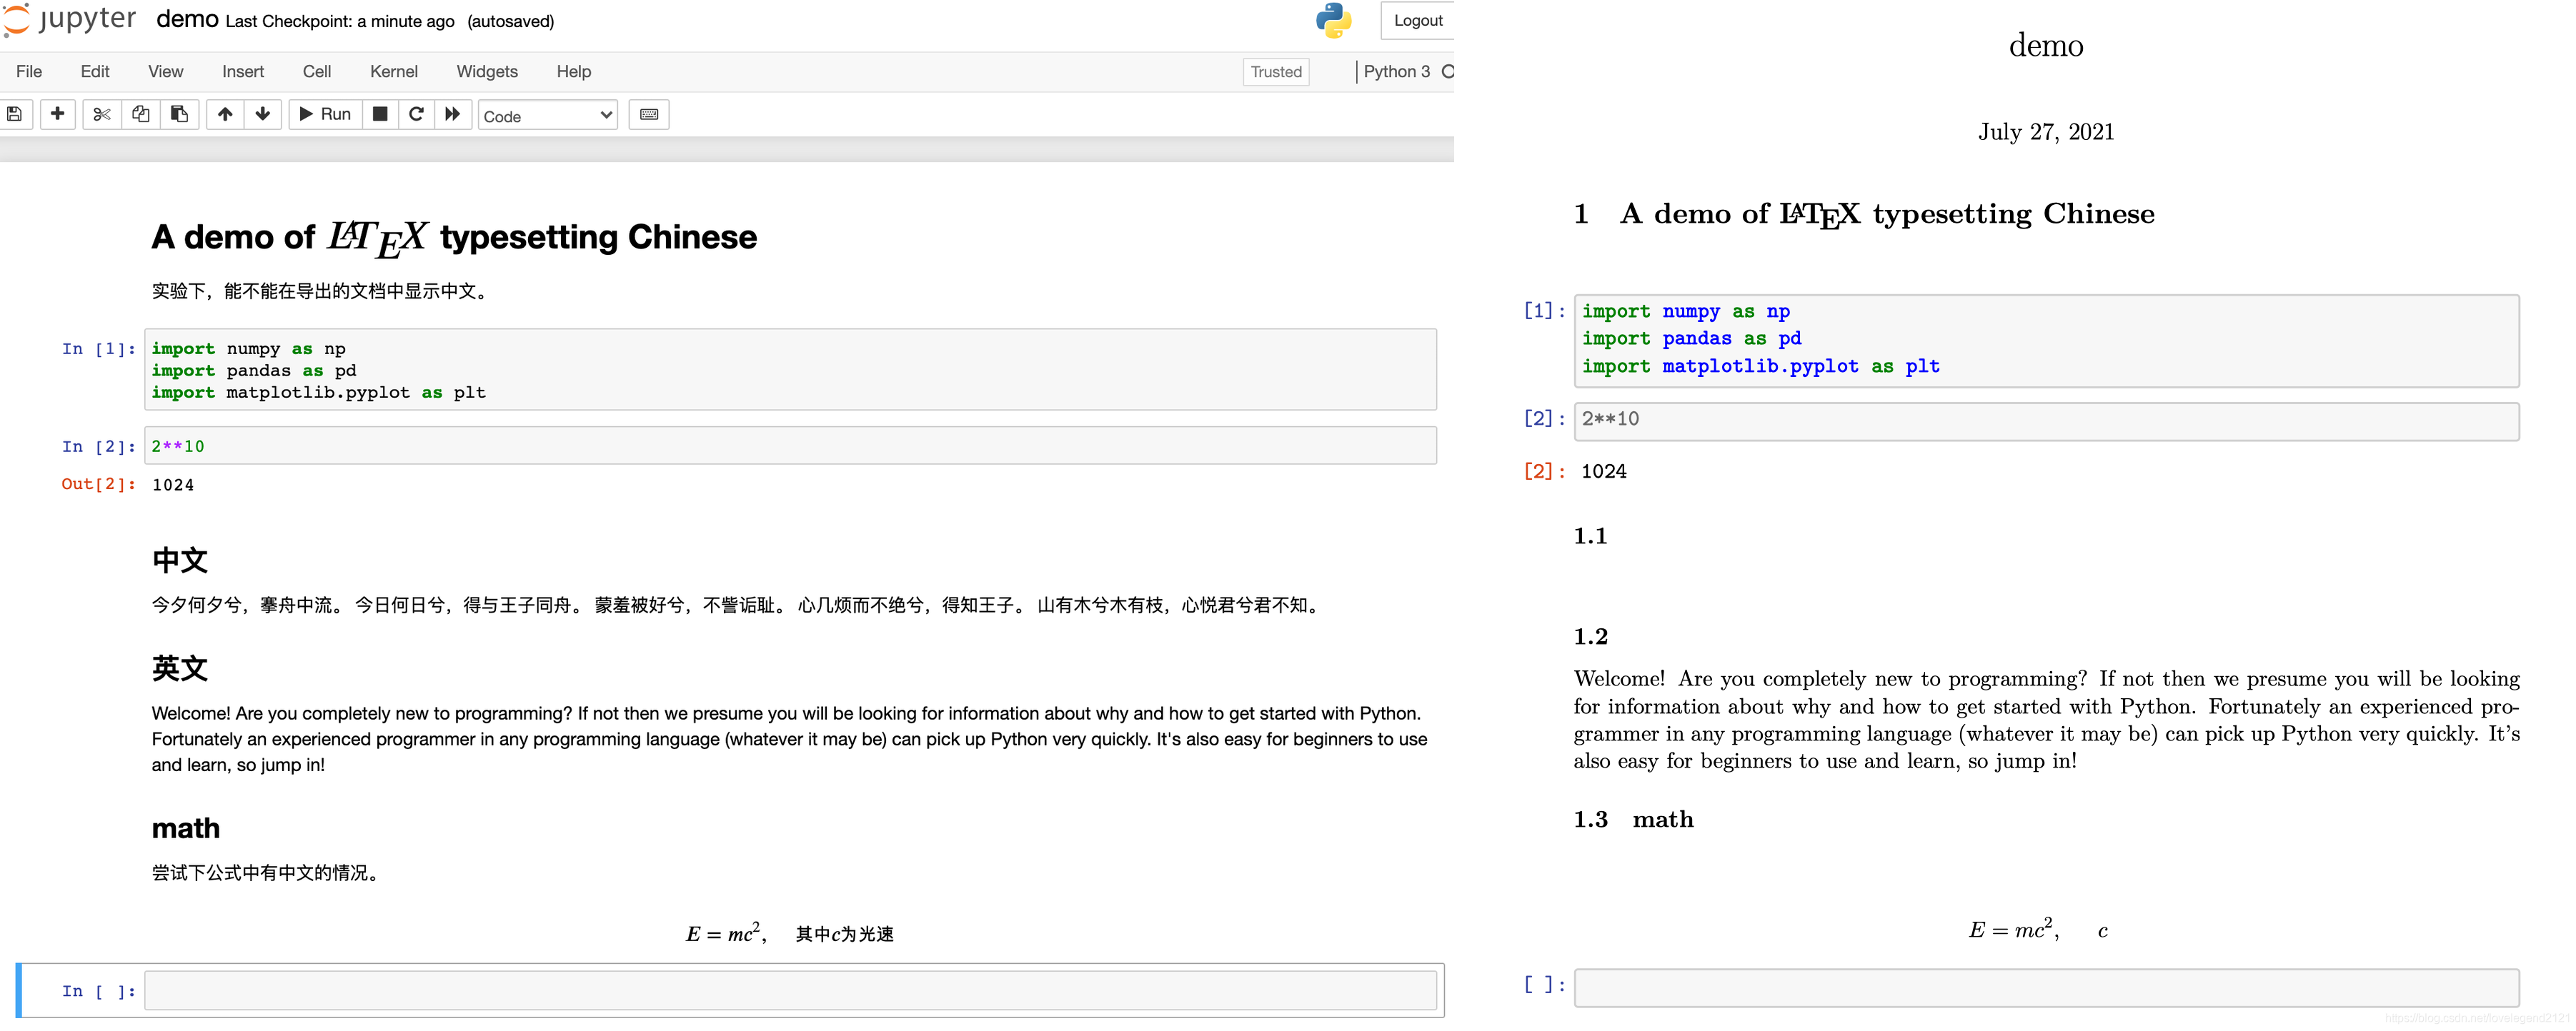Interrupt the kernel with stop icon
The width and height of the screenshot is (2576, 1031).
coord(380,114)
